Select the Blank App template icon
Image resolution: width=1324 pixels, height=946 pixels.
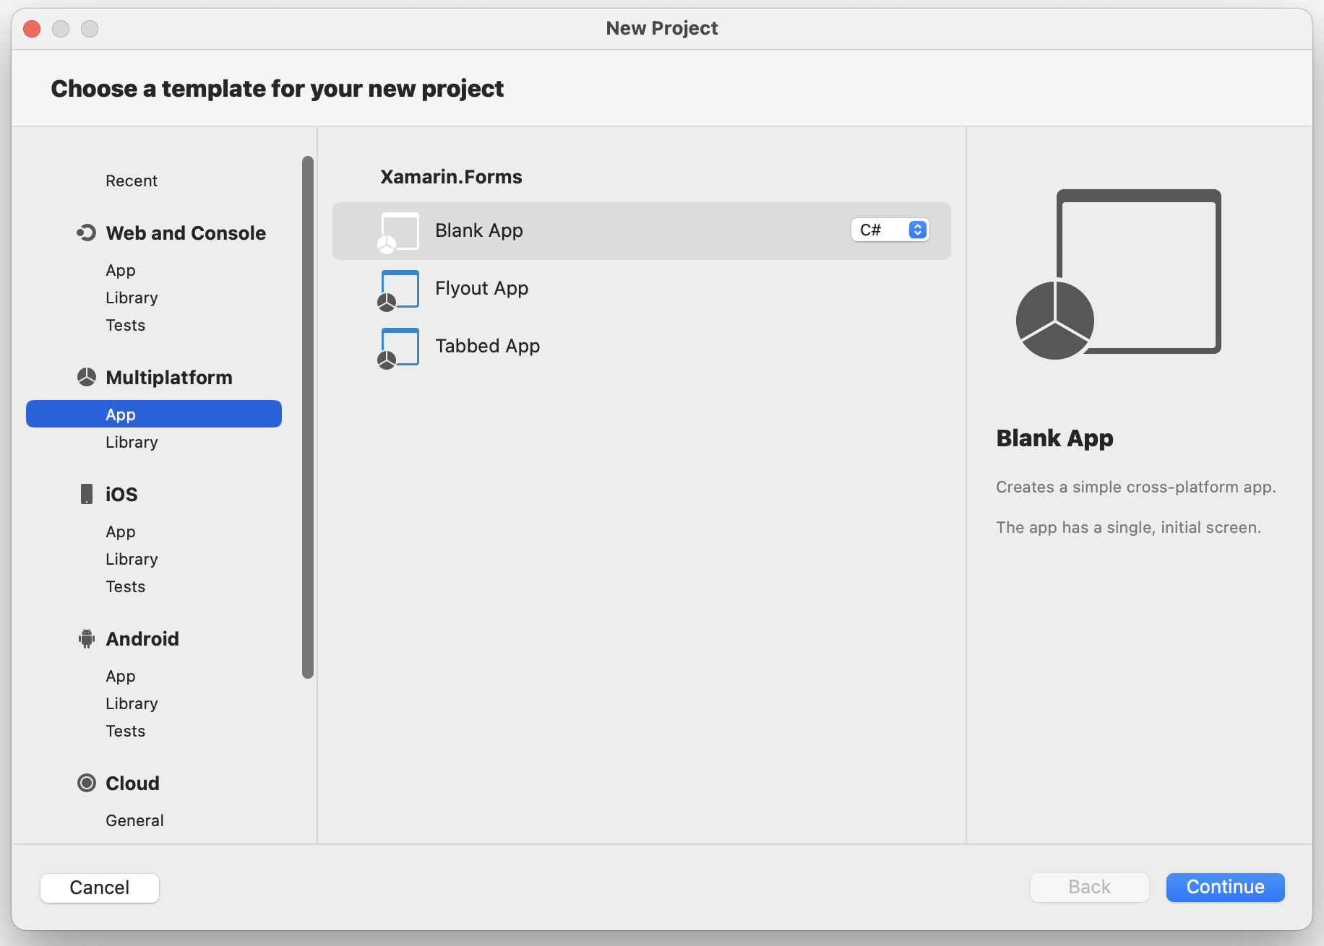pos(398,230)
